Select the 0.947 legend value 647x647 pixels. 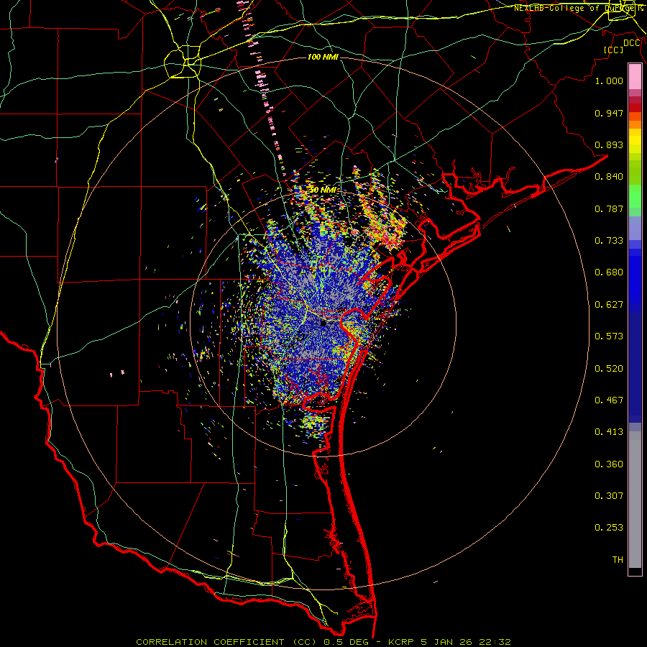[x=609, y=113]
